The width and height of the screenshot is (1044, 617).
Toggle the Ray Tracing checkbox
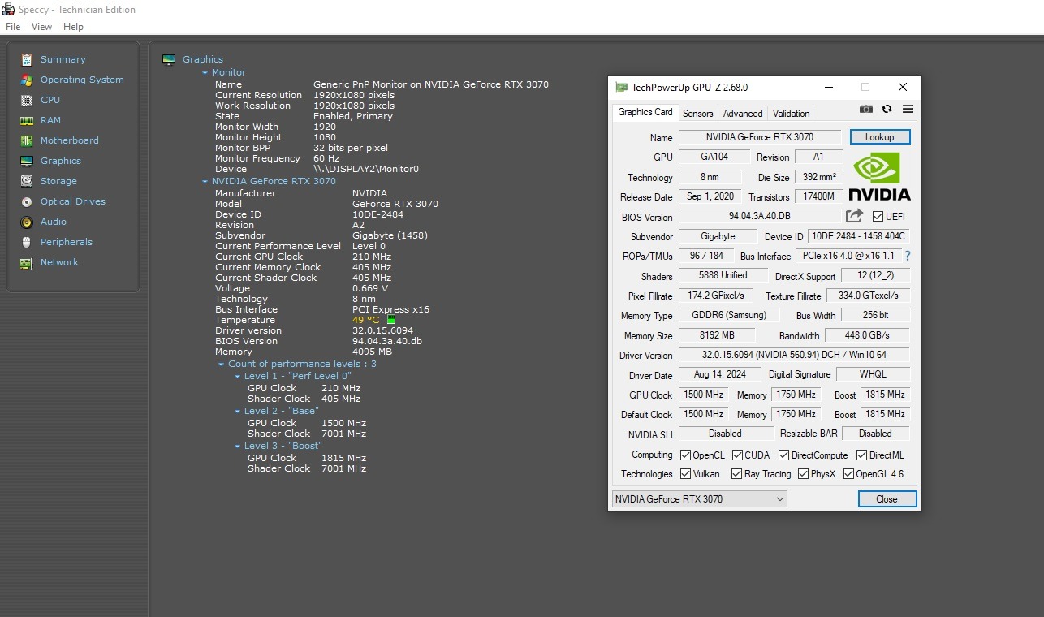click(737, 474)
